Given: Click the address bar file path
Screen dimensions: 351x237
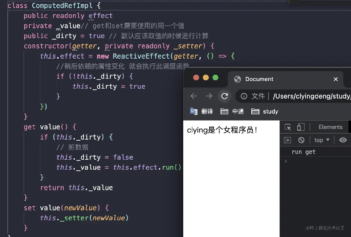Looking at the screenshot, I should click(x=311, y=96).
